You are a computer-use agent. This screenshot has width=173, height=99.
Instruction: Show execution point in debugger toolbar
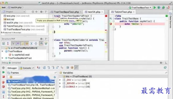38,68
